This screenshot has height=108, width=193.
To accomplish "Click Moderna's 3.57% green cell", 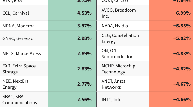I will coord(72,26).
